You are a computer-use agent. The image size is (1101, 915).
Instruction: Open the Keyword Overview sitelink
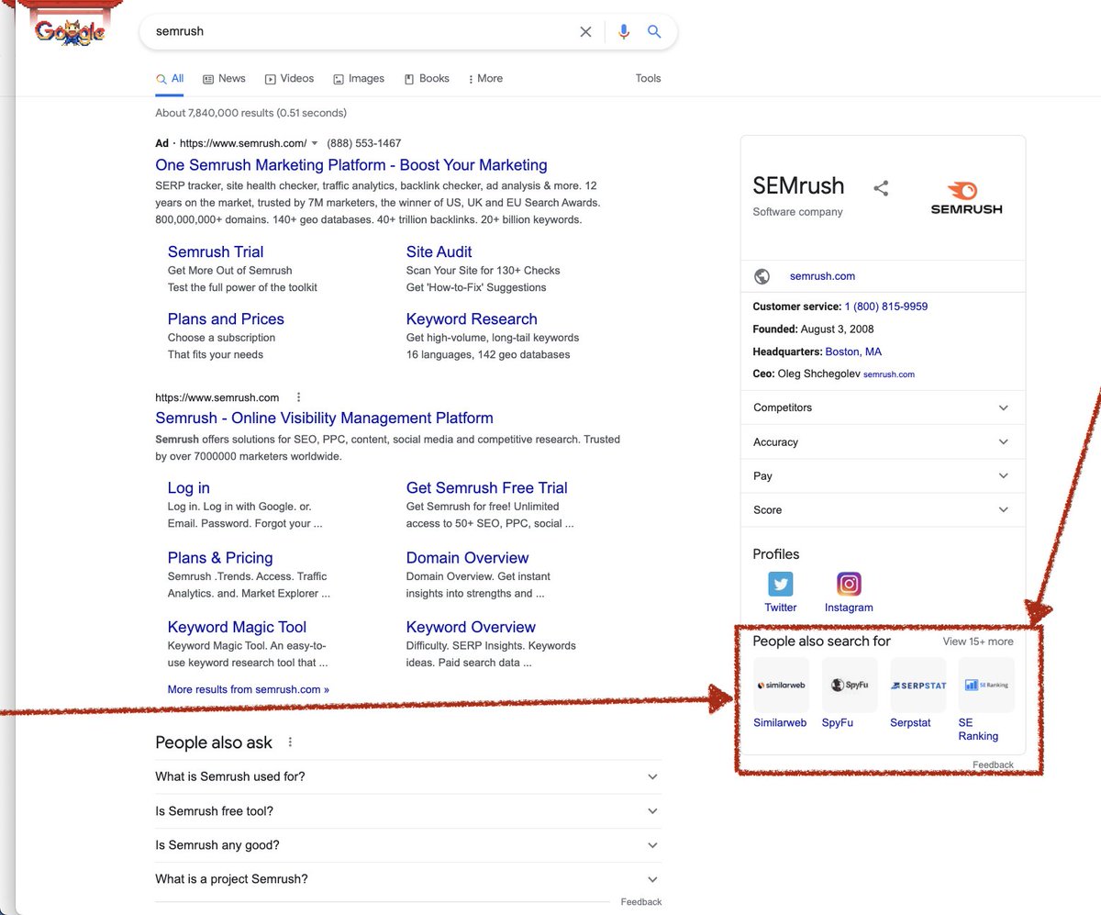[471, 627]
